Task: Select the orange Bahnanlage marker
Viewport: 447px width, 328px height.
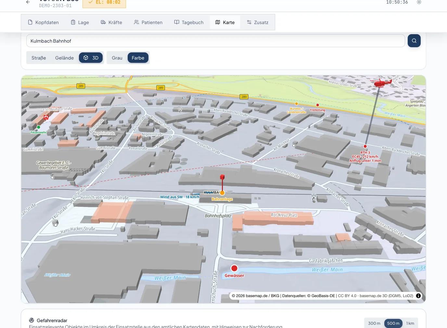Action: (x=222, y=193)
